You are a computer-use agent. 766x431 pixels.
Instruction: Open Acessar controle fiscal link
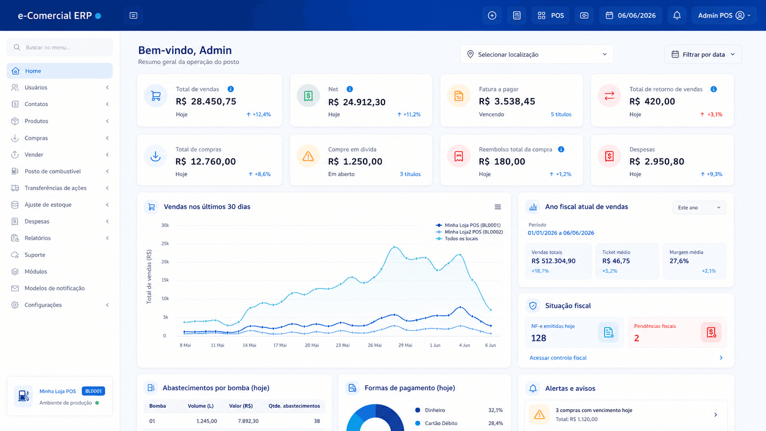click(x=558, y=358)
